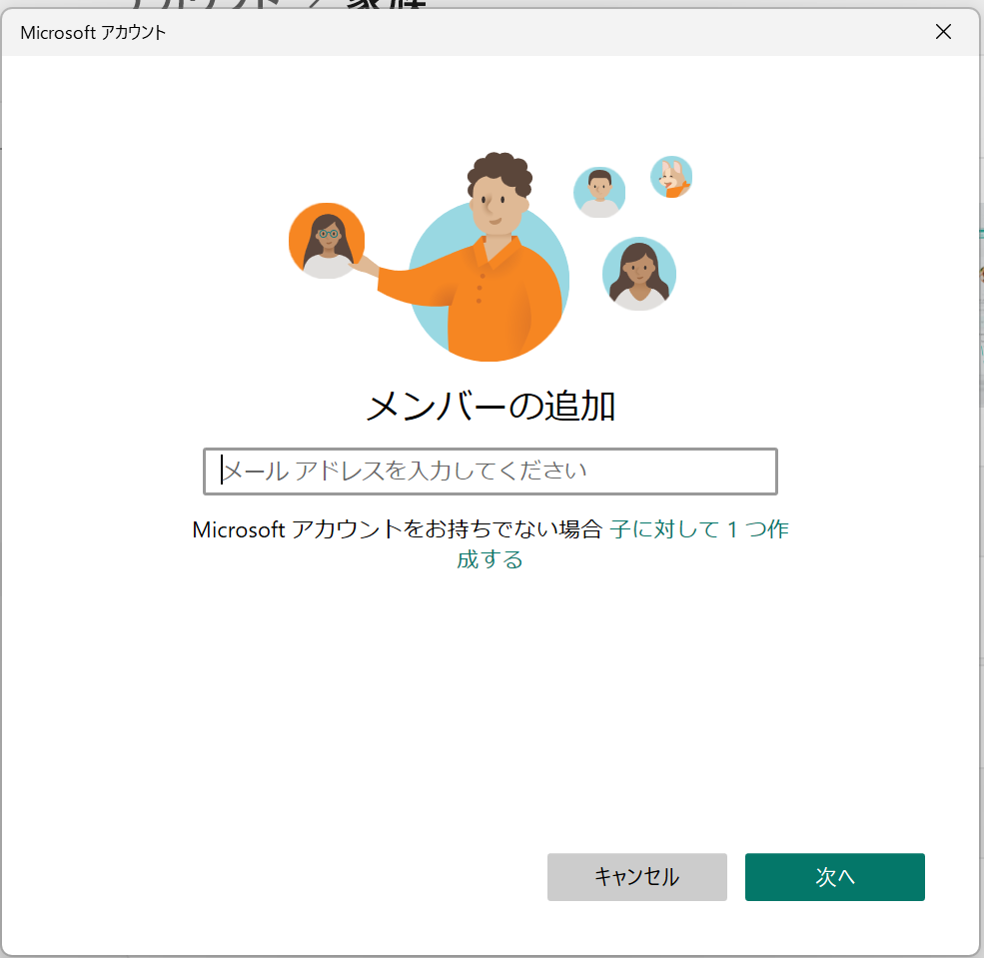Click the 成する second line of the link
Image resolution: width=984 pixels, height=958 pixels.
(x=490, y=559)
